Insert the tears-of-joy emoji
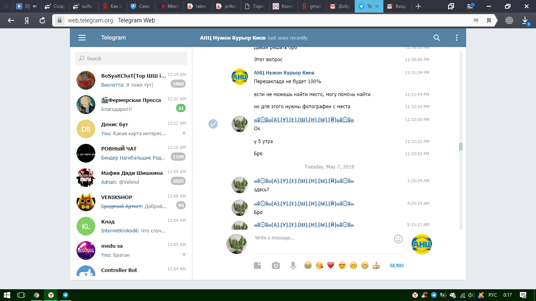The image size is (536, 301). (308, 265)
